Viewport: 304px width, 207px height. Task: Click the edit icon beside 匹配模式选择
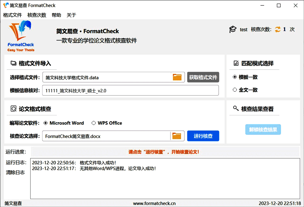(x=236, y=63)
